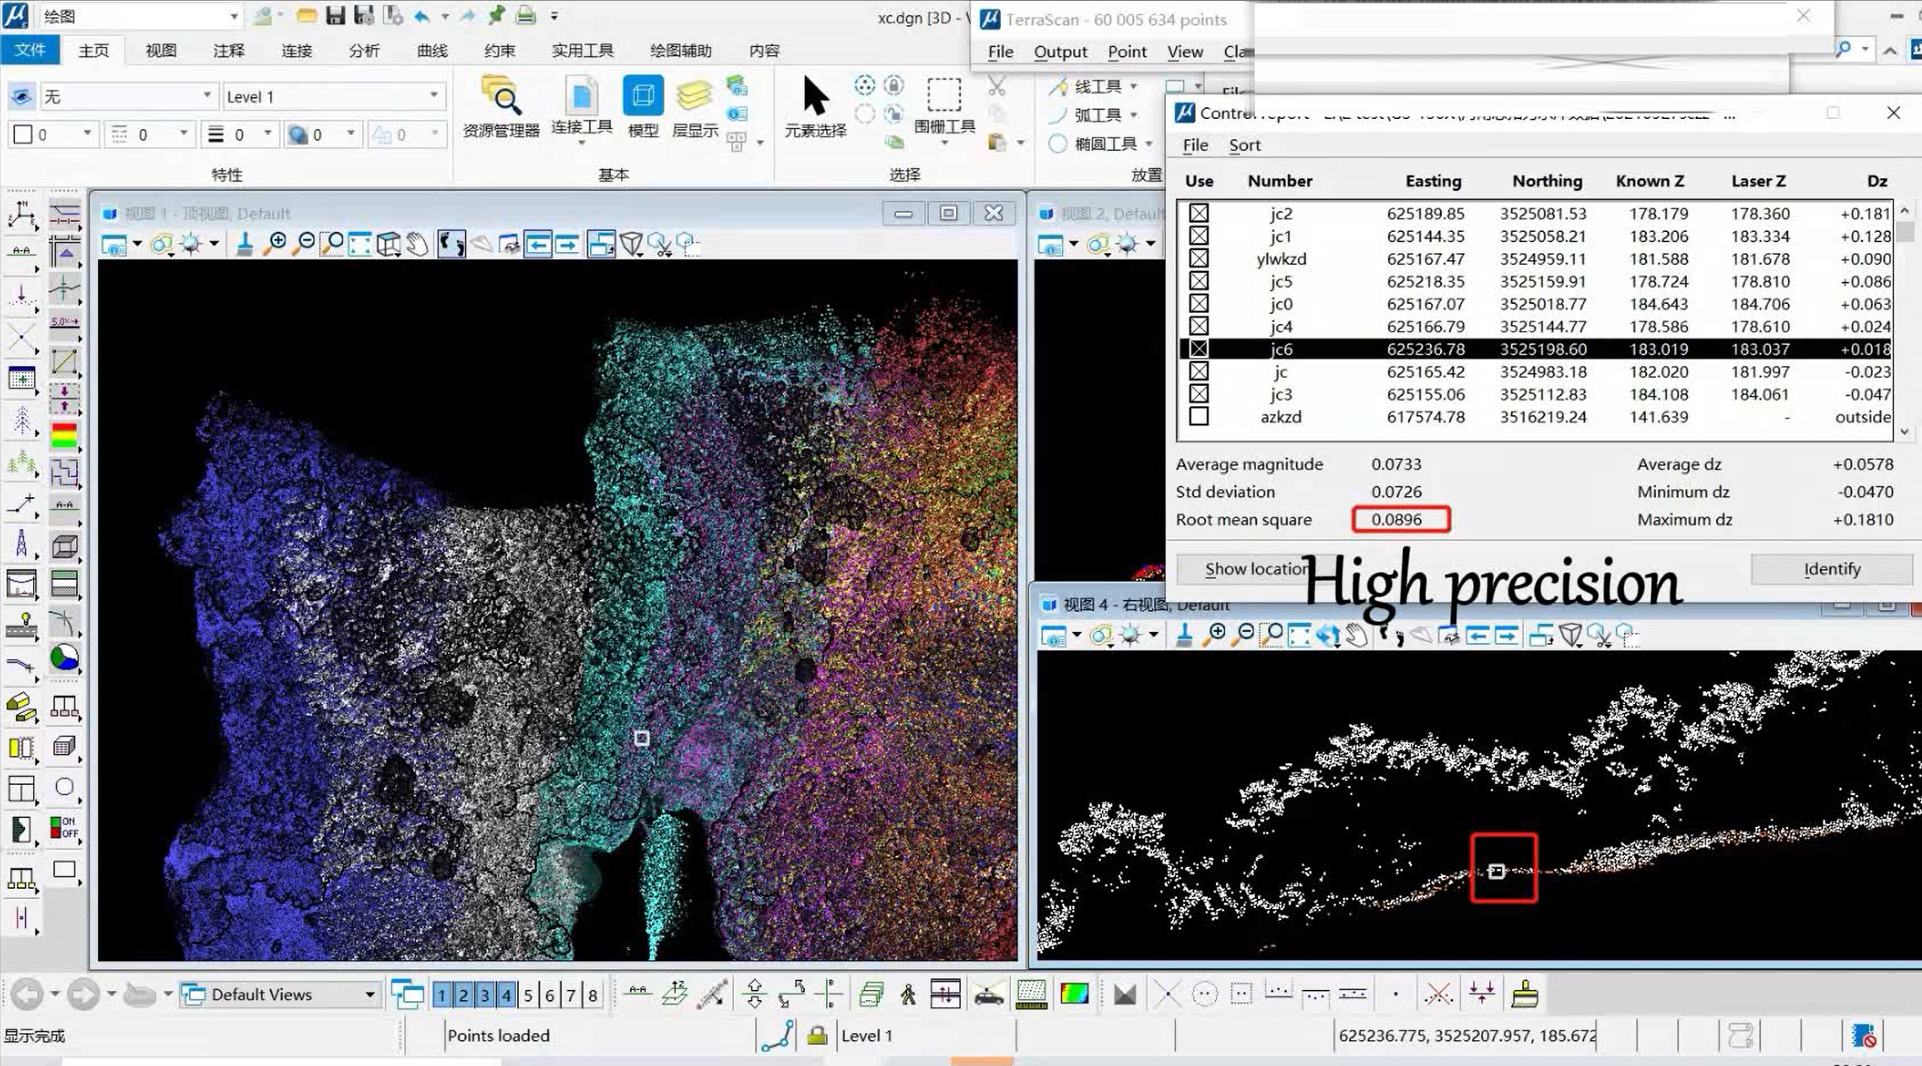Expand the 椭圆工具 ellipse tools dropdown

[1148, 144]
